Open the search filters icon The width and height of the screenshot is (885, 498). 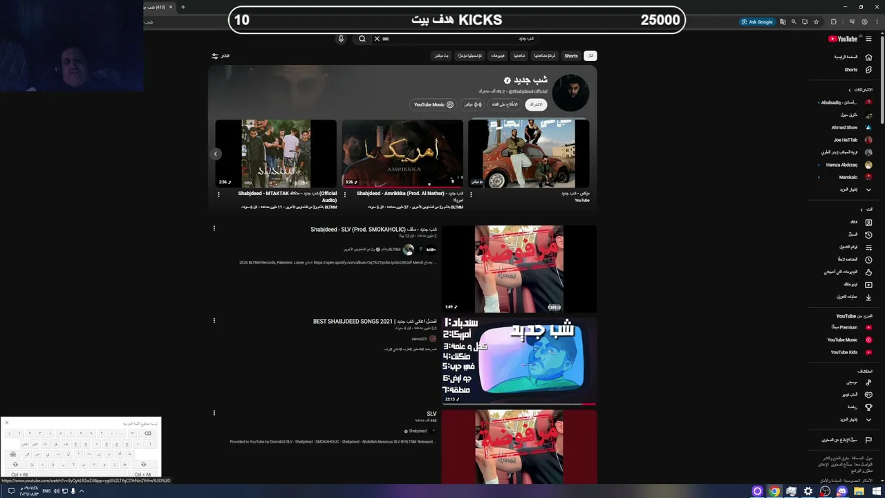coord(215,56)
